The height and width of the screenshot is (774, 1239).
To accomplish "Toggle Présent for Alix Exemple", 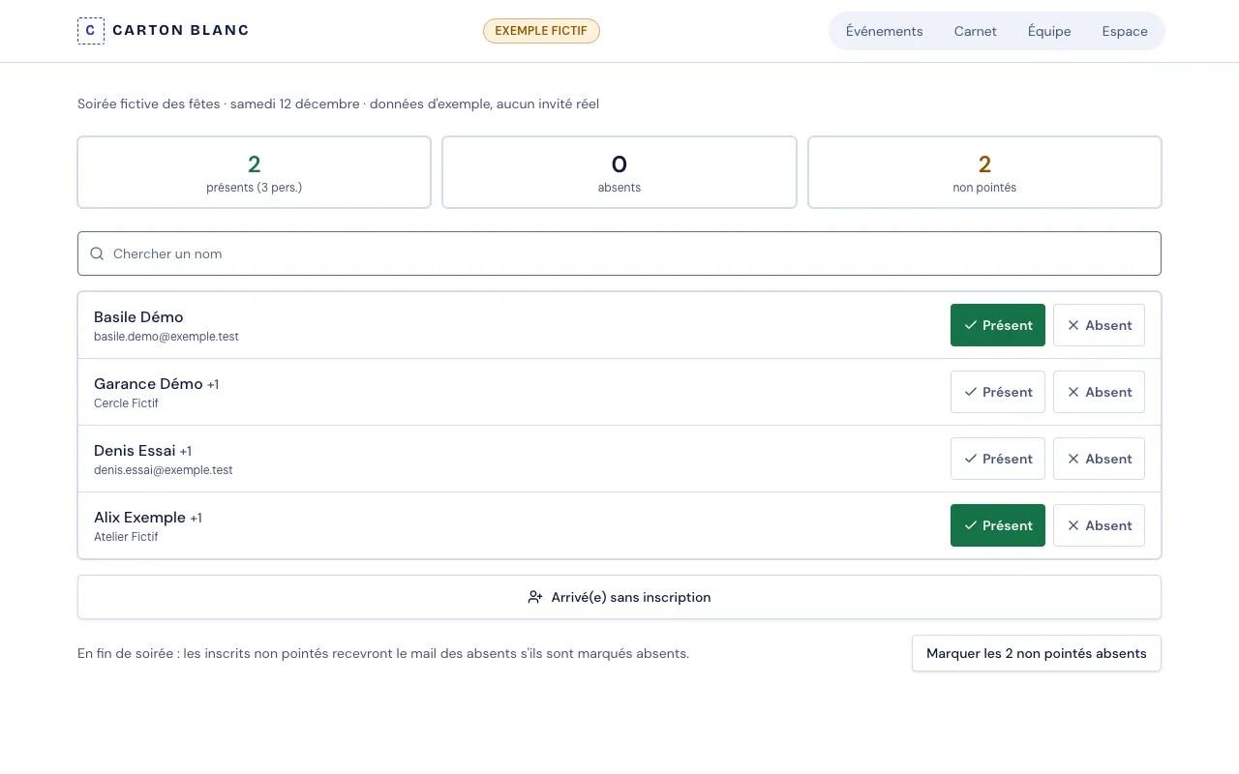I will [x=998, y=525].
